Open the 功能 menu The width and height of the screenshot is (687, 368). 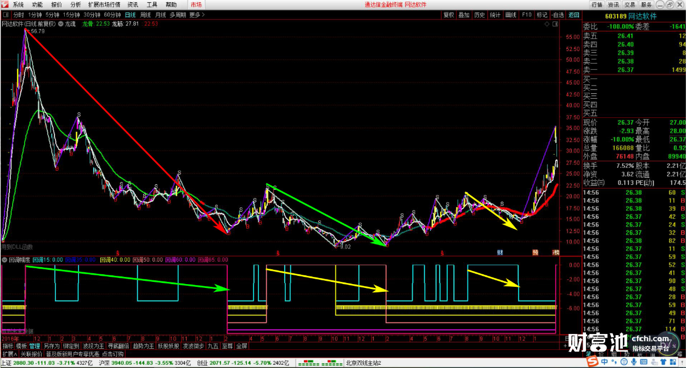(37, 4)
